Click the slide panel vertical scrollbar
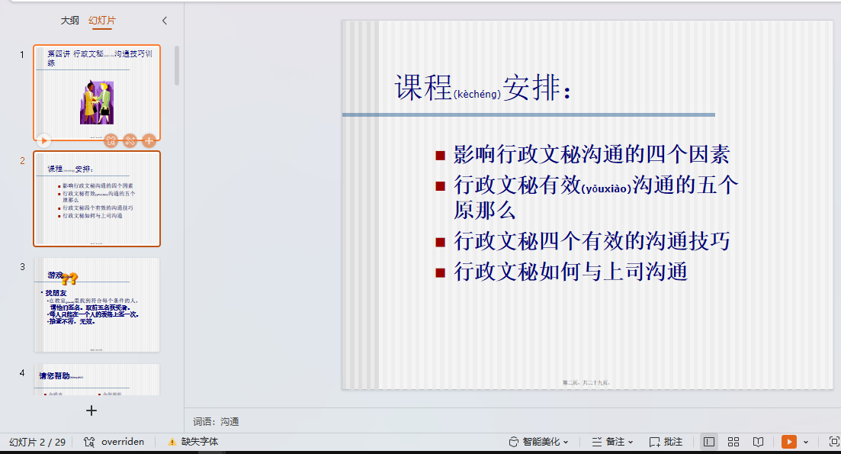841x454 pixels. [177, 66]
